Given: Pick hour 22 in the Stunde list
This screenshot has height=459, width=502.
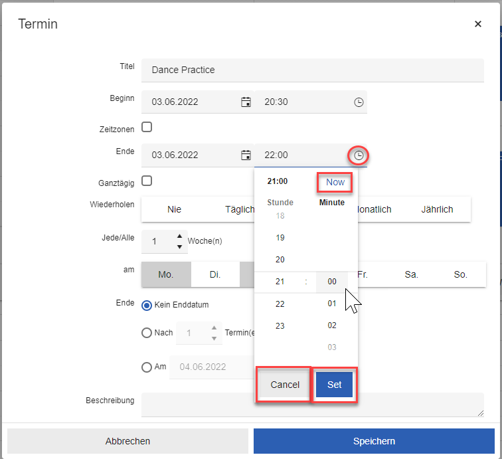Looking at the screenshot, I should [280, 304].
